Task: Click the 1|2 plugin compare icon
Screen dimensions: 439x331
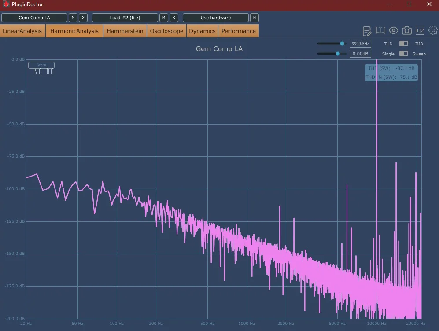Action: pos(420,30)
